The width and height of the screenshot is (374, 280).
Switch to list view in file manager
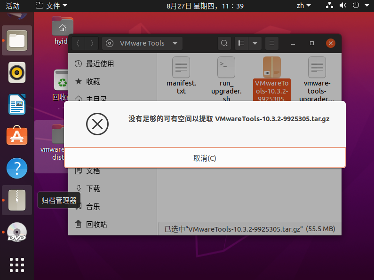click(x=241, y=43)
